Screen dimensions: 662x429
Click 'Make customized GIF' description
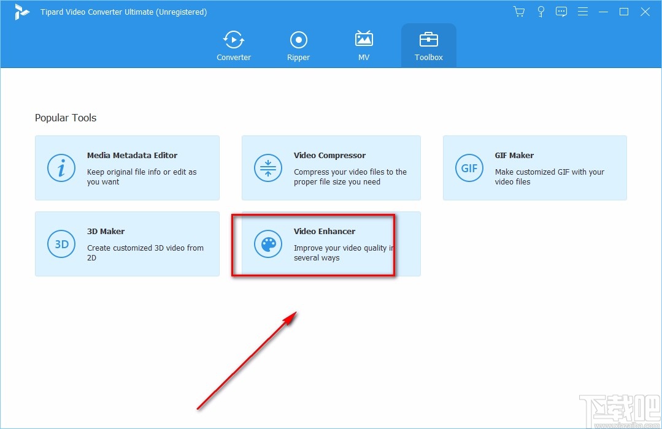point(549,177)
